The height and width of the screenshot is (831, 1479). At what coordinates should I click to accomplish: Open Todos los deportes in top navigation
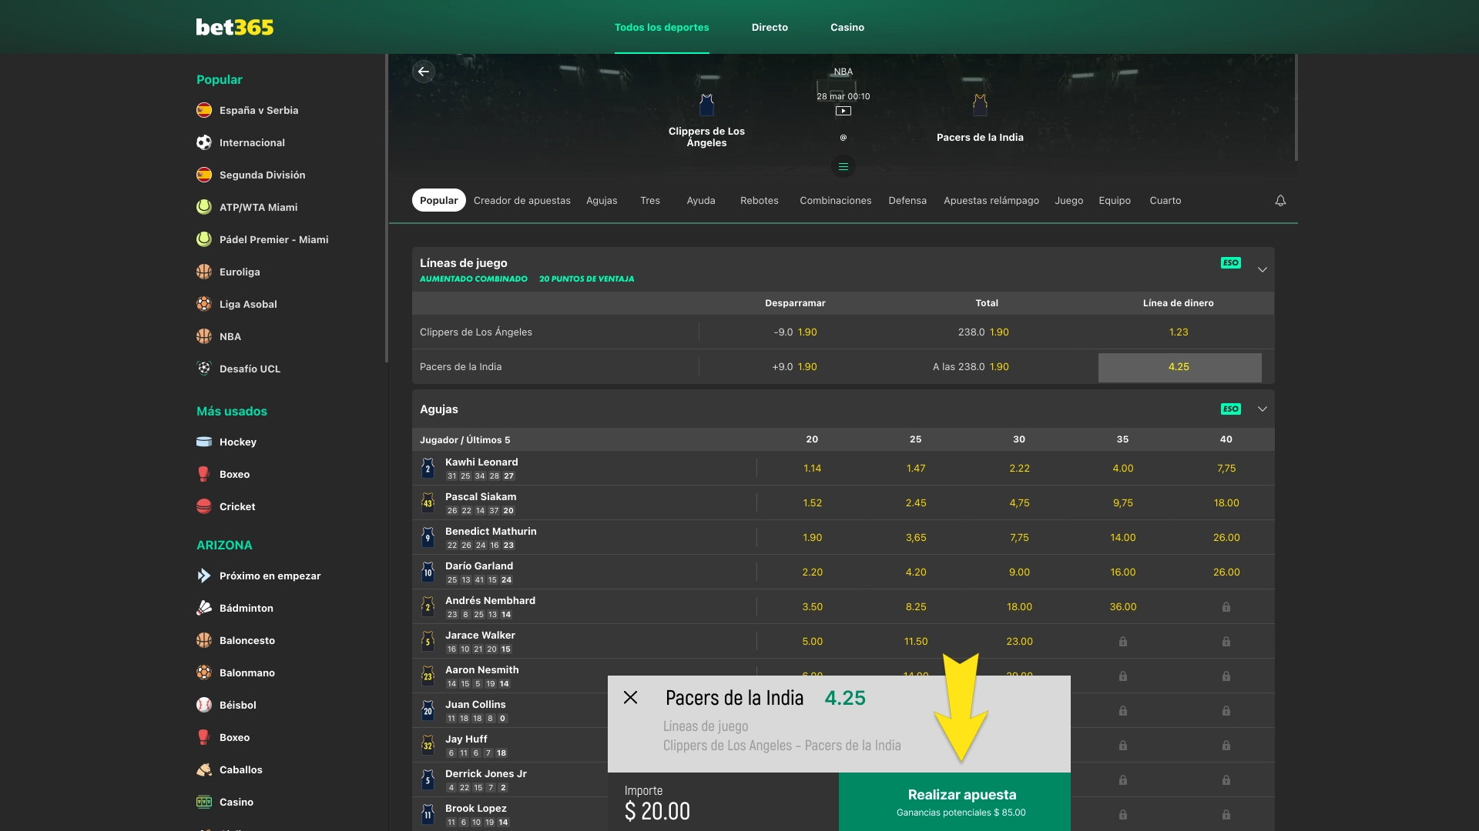(x=662, y=27)
